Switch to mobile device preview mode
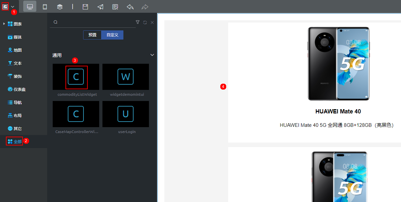401x202 pixels. coord(45,7)
